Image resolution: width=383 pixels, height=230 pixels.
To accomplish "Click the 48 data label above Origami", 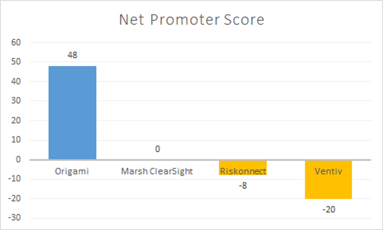I will tap(72, 55).
